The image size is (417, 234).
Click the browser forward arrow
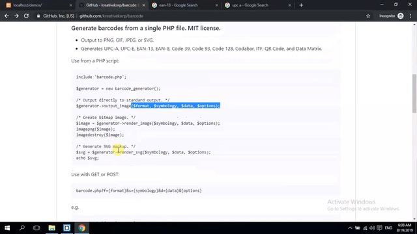16,16
